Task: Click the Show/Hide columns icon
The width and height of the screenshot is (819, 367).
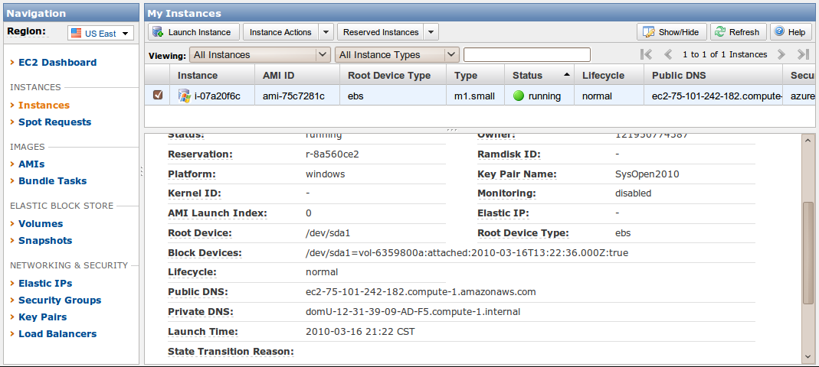Action: click(x=649, y=32)
